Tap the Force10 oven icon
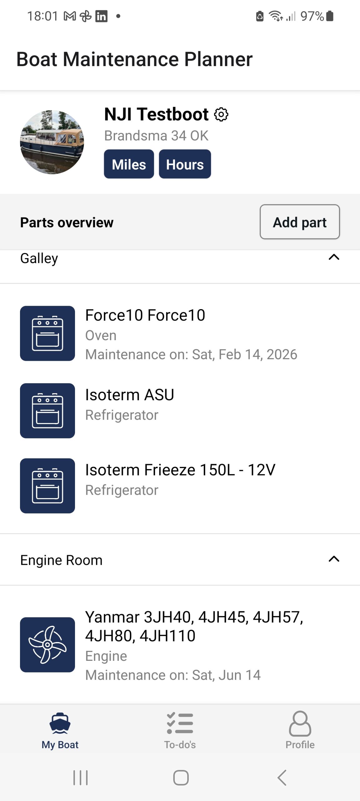360x801 pixels. 47,334
